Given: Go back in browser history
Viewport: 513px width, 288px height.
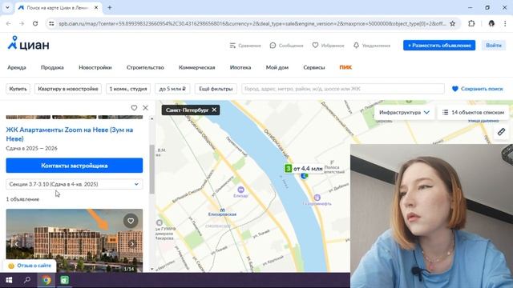Looking at the screenshot, I should tap(9, 23).
